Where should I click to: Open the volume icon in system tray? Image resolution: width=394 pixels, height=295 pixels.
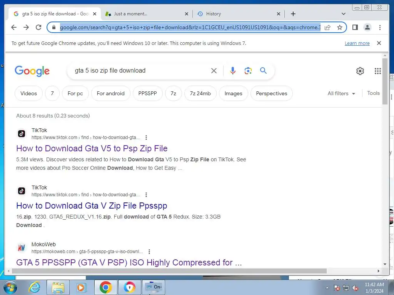[355, 288]
